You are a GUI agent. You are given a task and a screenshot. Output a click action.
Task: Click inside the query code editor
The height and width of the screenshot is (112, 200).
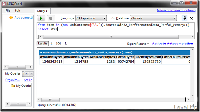tap(116, 28)
